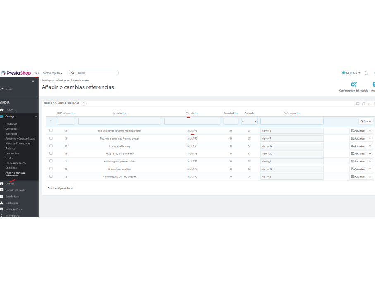Click the demo_14 reference input field
Image resolution: width=375 pixels, height=287 pixels.
[292, 146]
